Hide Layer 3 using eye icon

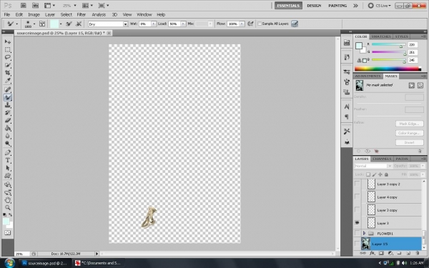pyautogui.click(x=357, y=223)
